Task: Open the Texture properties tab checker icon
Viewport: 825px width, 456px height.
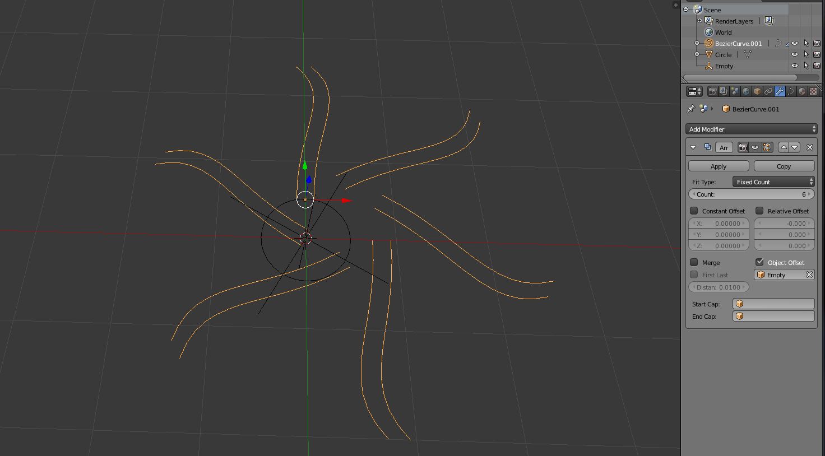Action: pyautogui.click(x=813, y=91)
